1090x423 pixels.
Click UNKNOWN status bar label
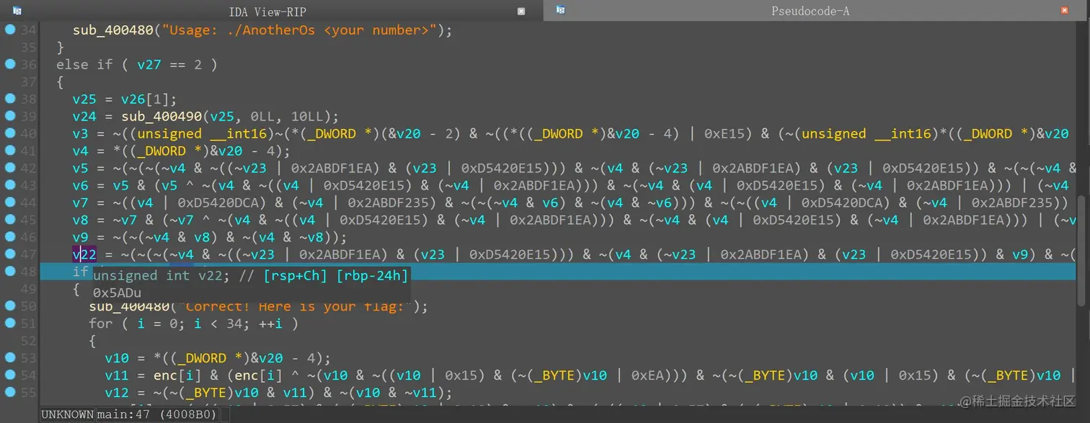point(67,414)
